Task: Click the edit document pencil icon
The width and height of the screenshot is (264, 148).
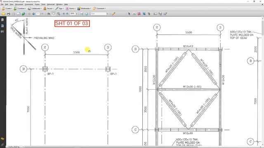Action: [x=165, y=14]
